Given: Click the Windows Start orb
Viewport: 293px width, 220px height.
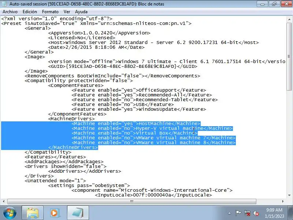Looking at the screenshot, I should 10,213.
